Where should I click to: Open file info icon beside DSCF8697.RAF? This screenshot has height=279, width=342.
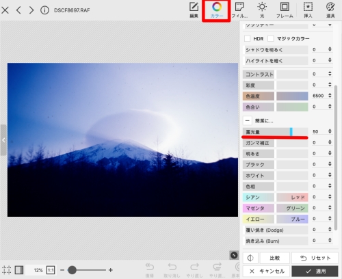tap(44, 10)
